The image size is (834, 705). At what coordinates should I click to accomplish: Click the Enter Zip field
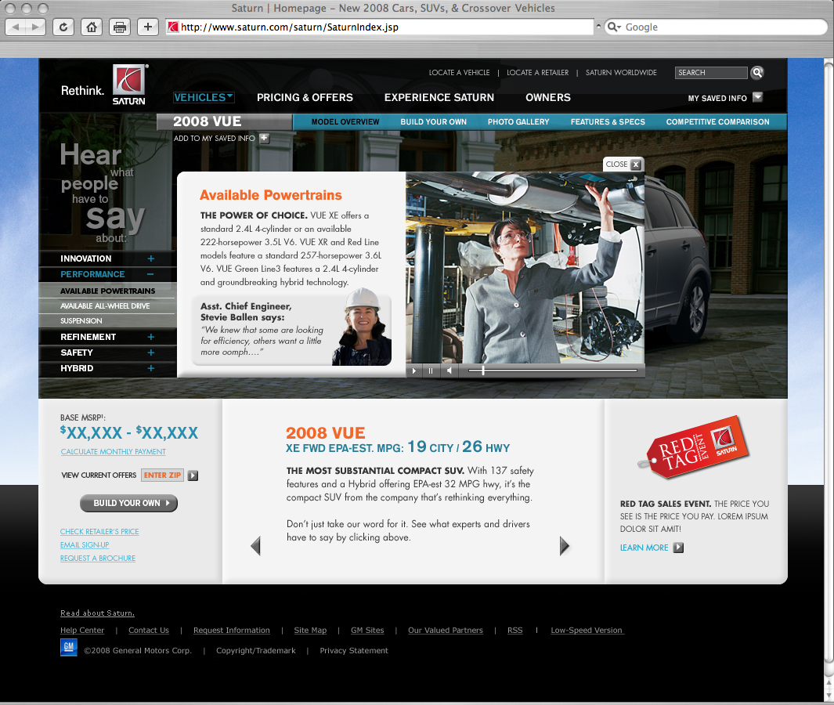[162, 475]
